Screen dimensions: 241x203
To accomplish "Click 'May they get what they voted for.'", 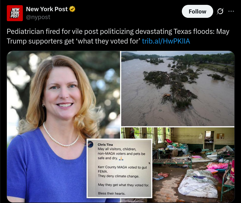I will tap(124, 185).
